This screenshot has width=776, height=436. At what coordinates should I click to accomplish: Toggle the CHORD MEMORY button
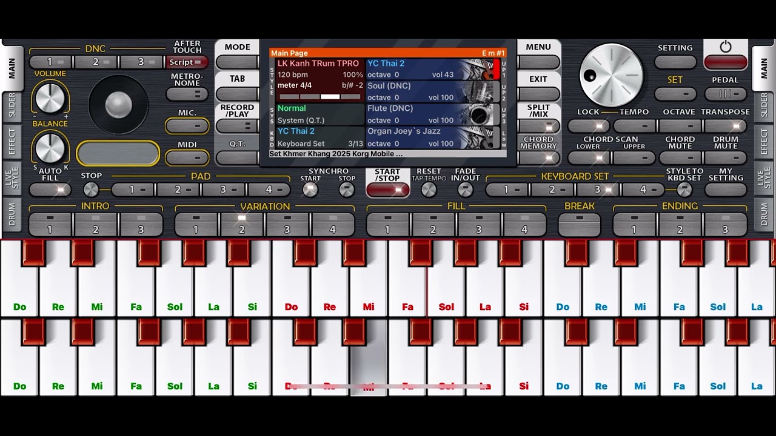click(538, 158)
